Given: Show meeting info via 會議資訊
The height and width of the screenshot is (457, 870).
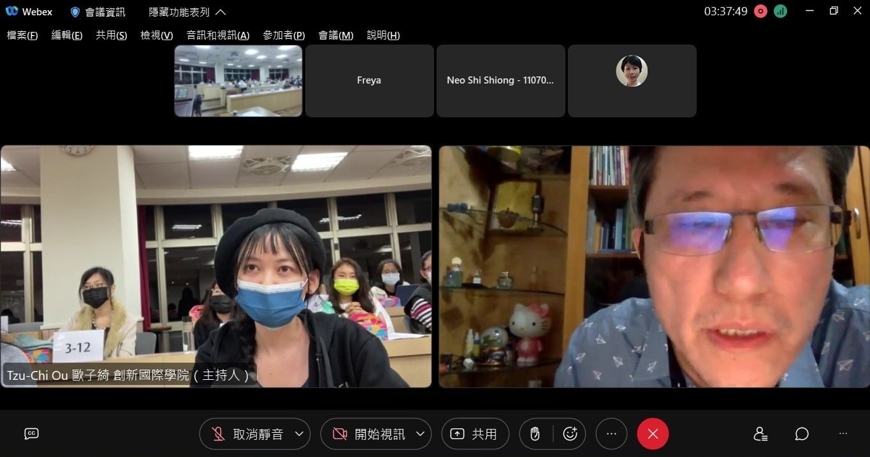Looking at the screenshot, I should point(98,12).
